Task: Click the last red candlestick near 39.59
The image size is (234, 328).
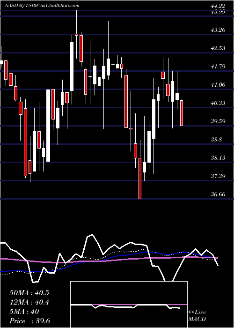Action: click(182, 113)
